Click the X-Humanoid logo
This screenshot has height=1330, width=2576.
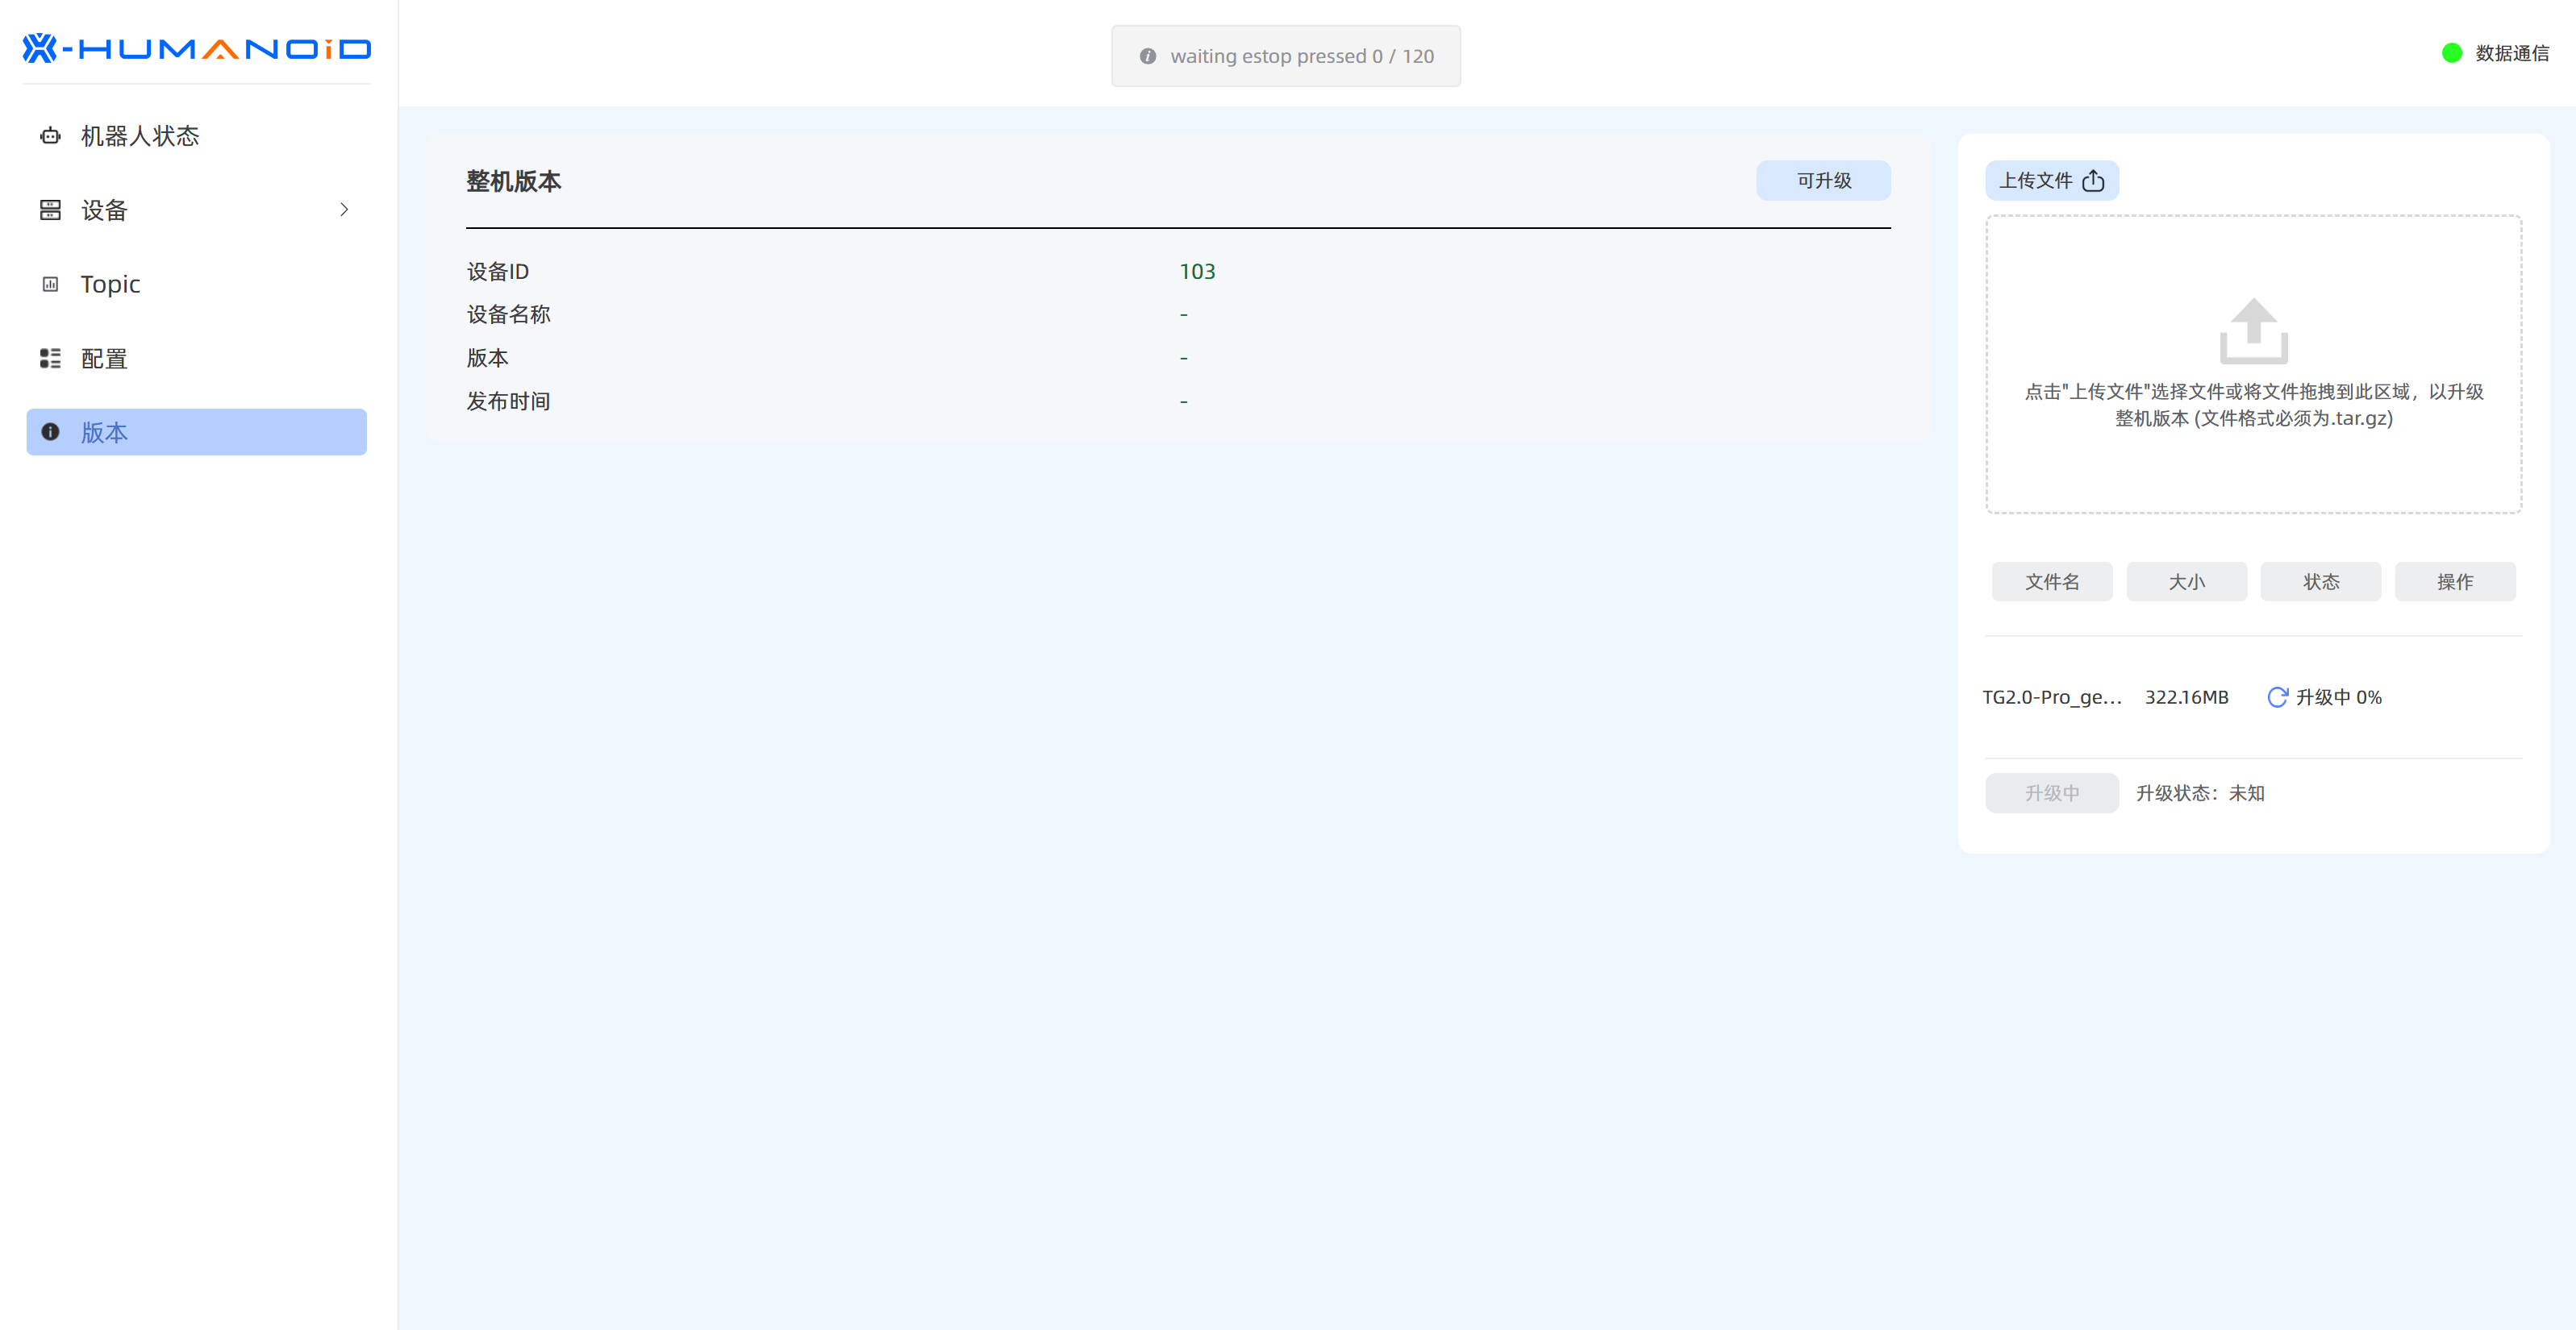(197, 48)
